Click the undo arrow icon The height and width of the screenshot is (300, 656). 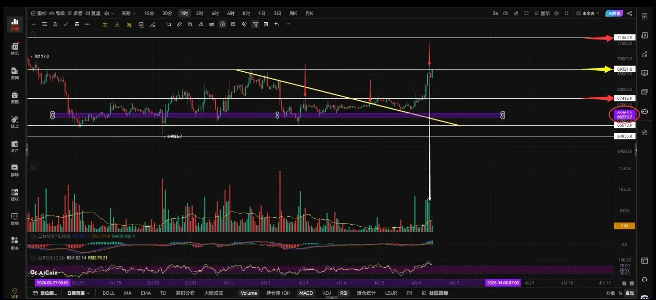(x=276, y=24)
